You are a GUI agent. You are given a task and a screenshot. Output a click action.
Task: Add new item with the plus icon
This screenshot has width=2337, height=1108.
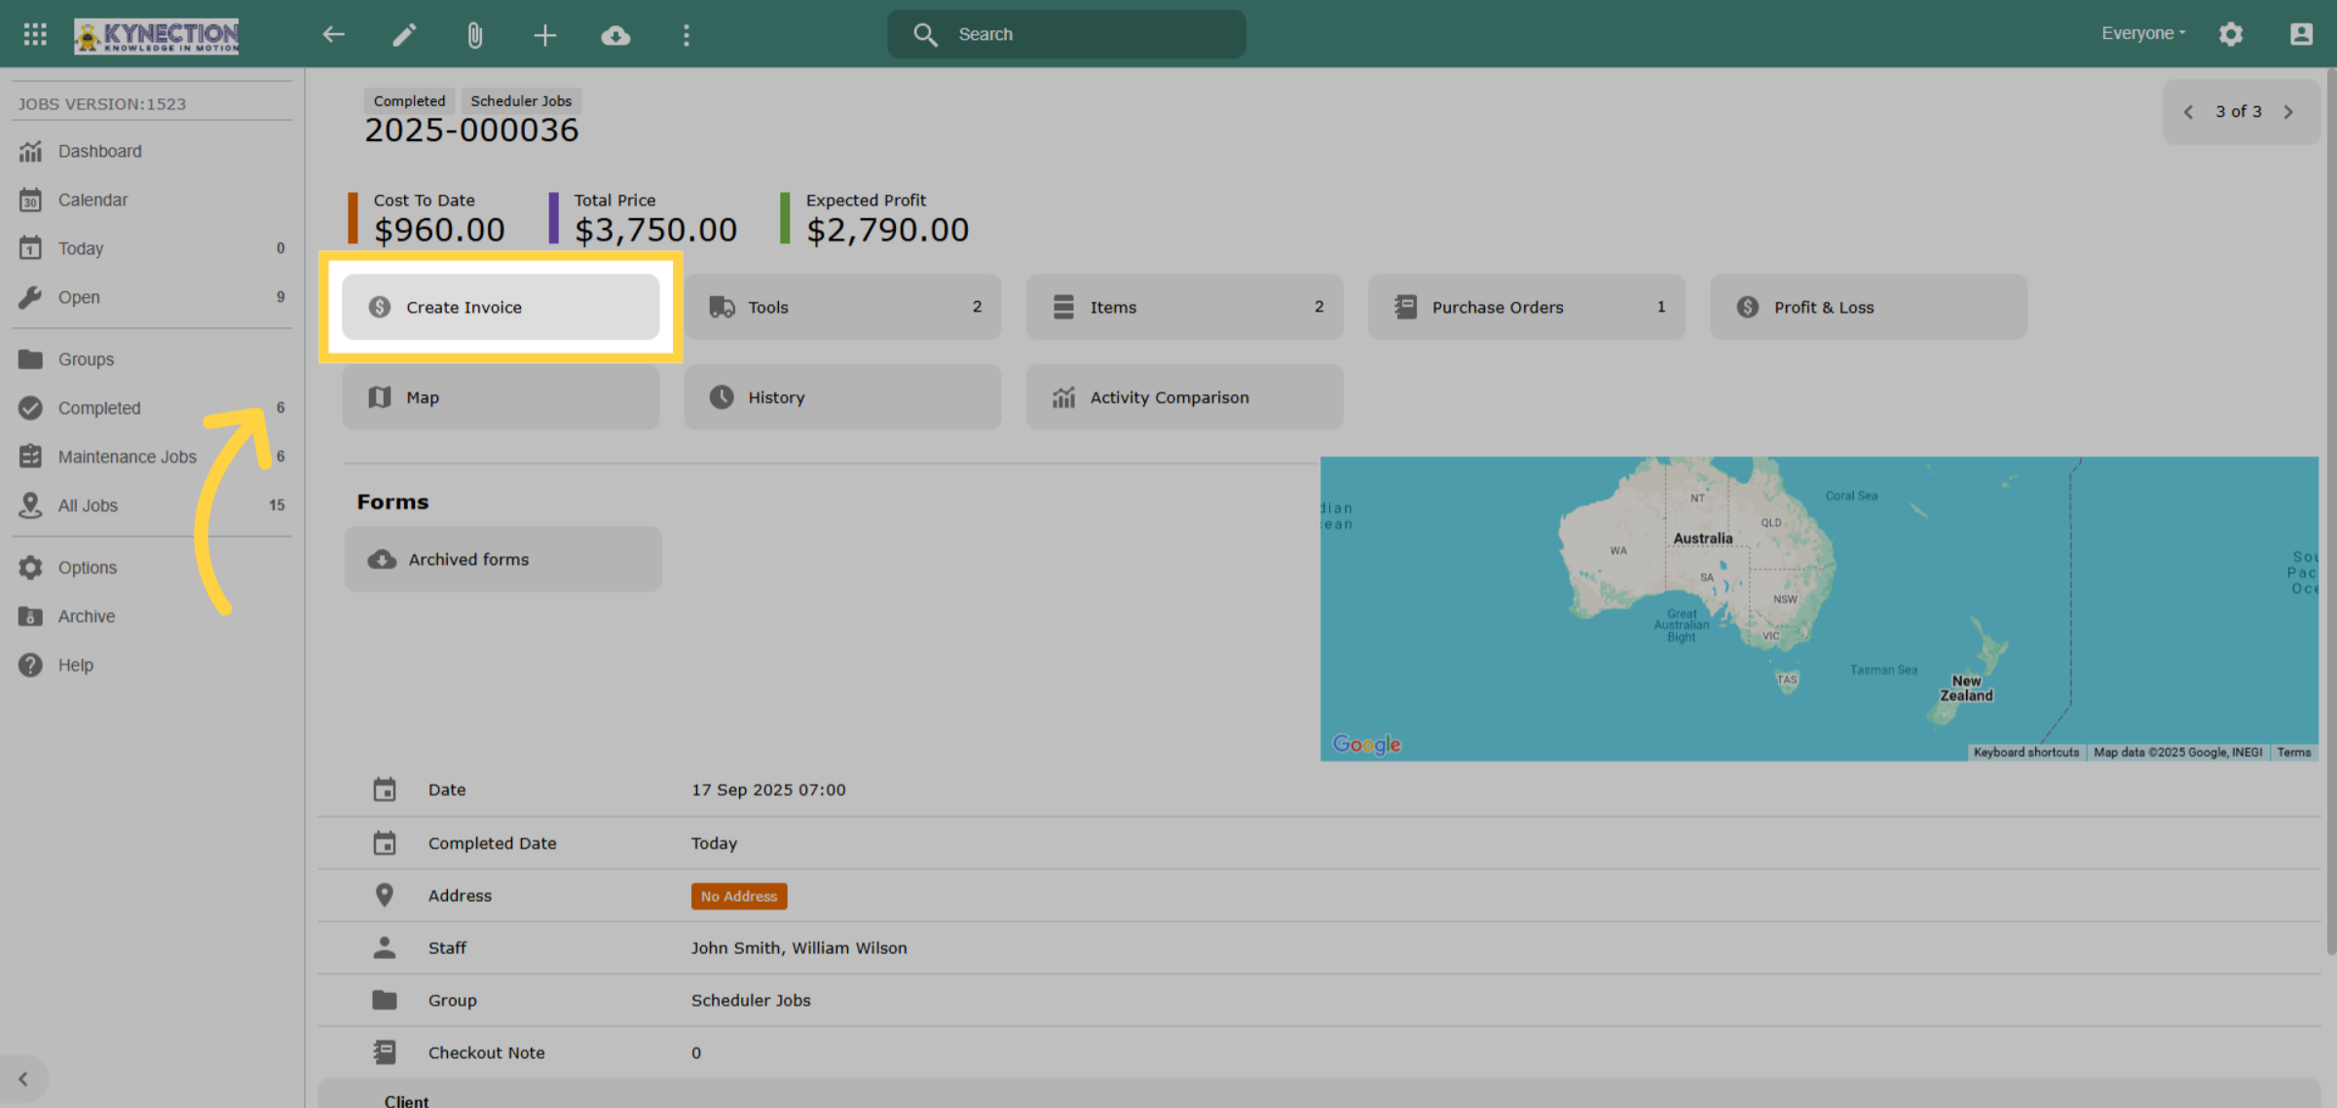[x=545, y=36]
